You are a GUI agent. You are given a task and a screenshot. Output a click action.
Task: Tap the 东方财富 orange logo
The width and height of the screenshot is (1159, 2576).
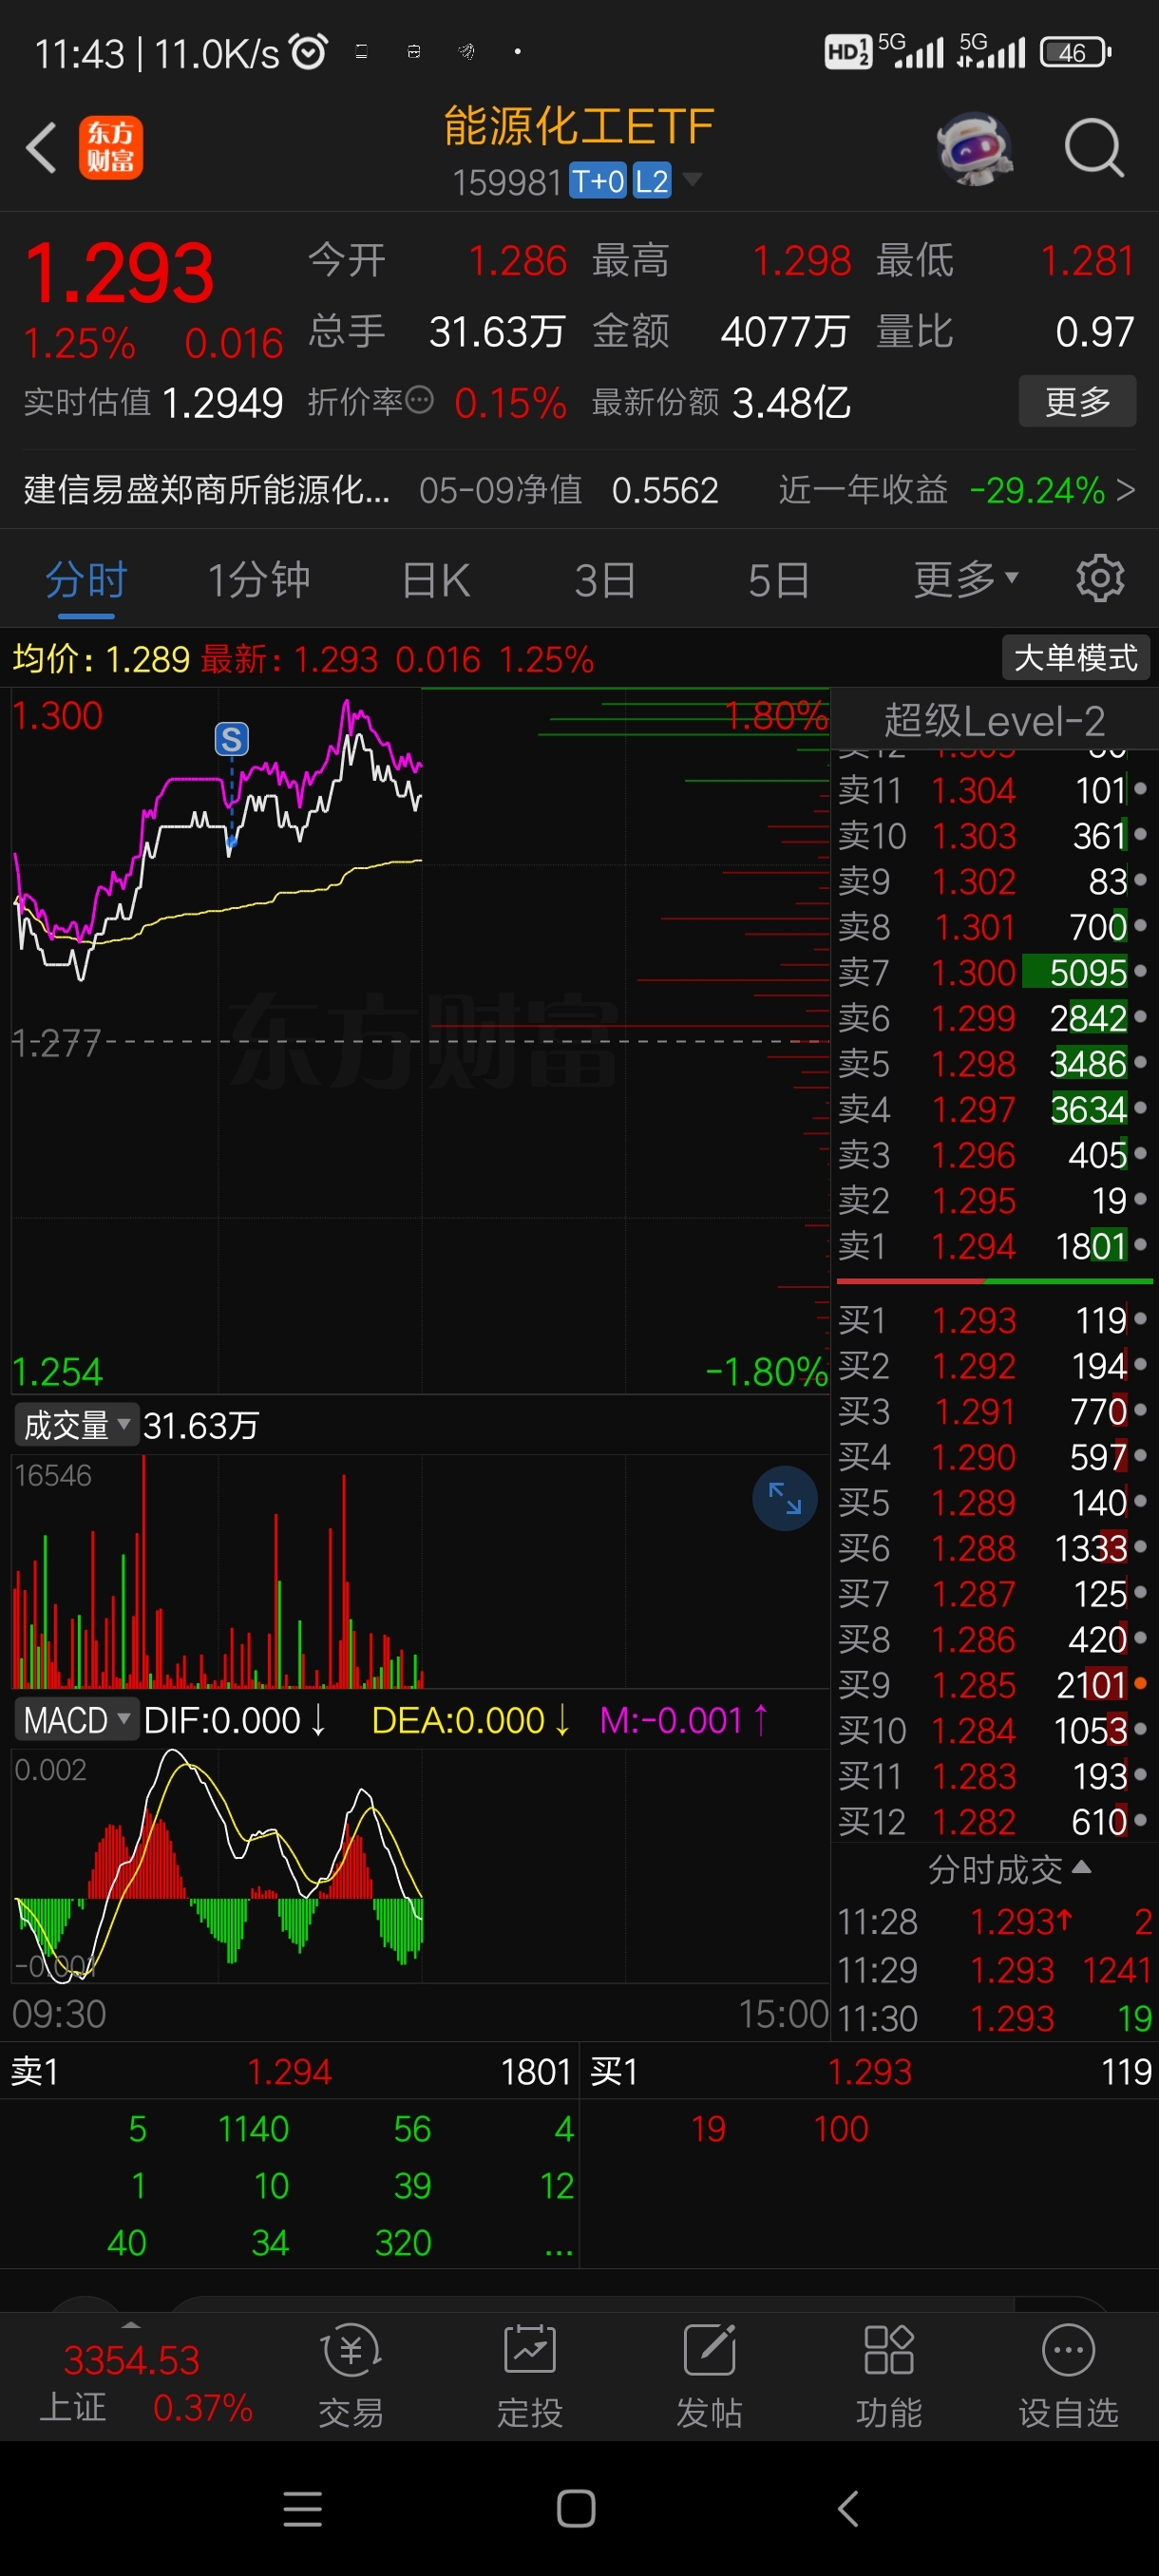111,148
